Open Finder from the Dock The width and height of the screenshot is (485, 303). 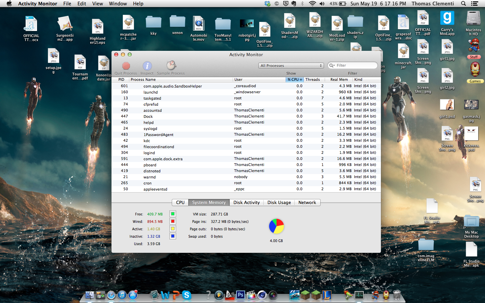tap(90, 295)
